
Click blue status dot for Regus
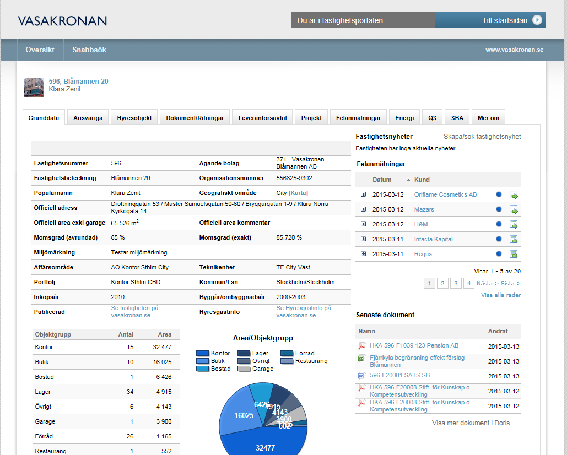pos(499,253)
